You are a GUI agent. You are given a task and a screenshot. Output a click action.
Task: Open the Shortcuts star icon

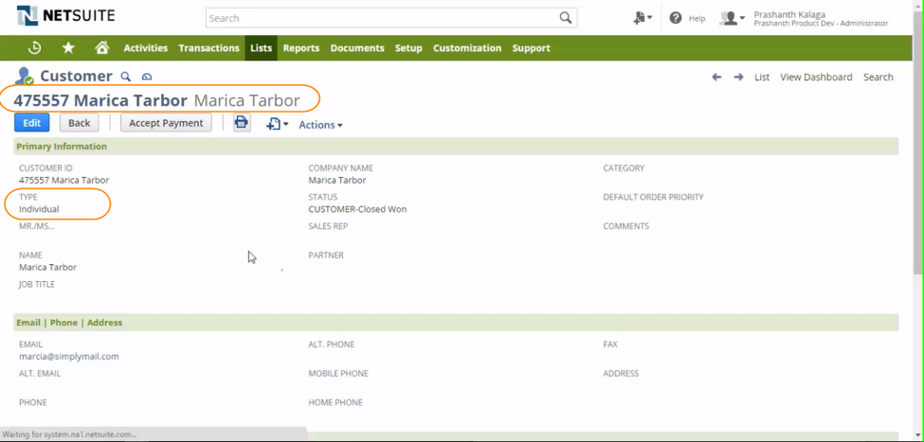tap(68, 47)
